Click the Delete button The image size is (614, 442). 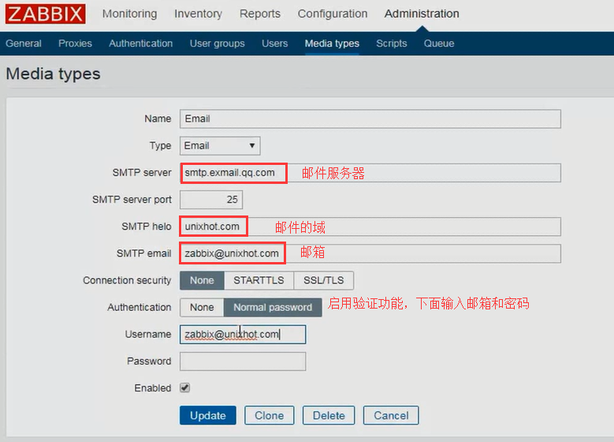329,415
